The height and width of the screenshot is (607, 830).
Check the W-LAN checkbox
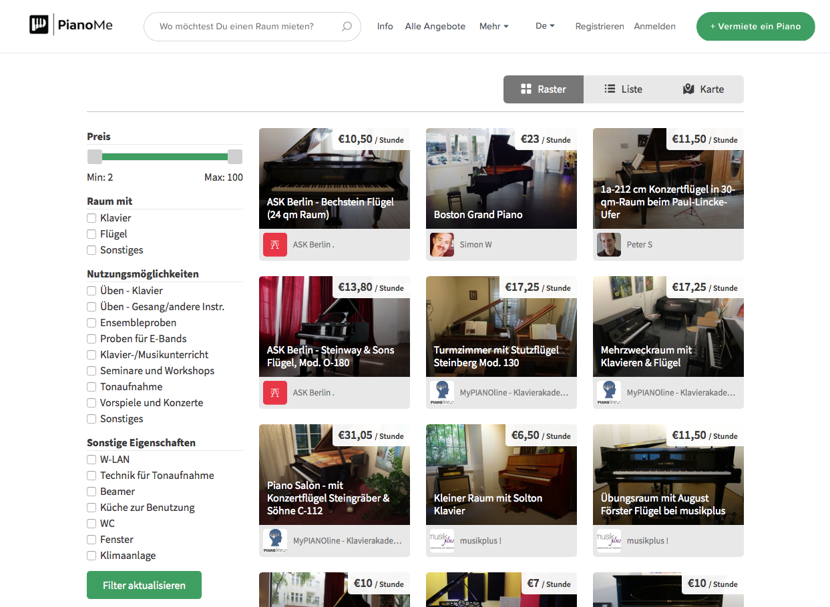point(91,460)
